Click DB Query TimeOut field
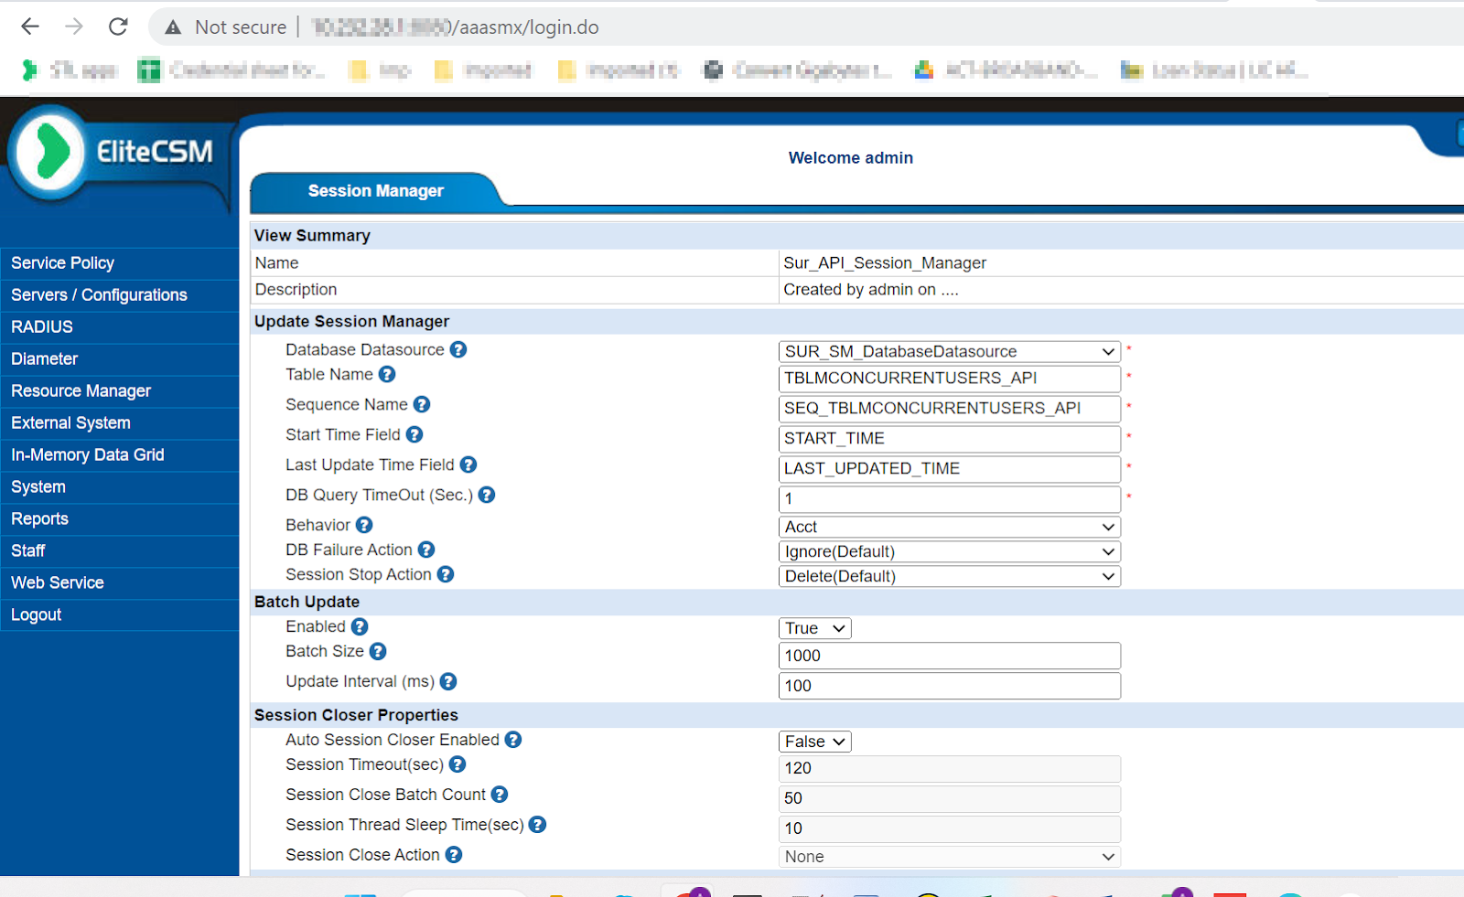 pyautogui.click(x=950, y=499)
